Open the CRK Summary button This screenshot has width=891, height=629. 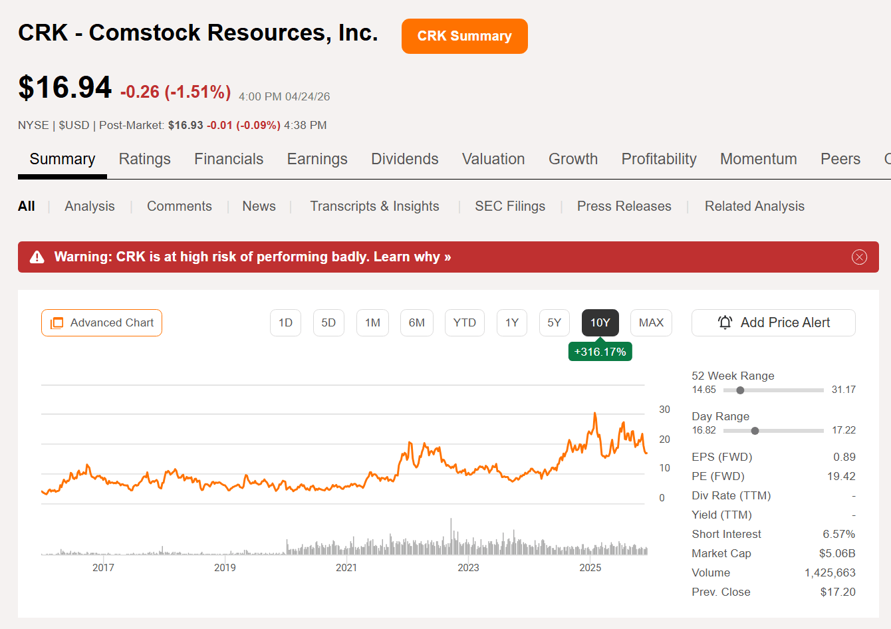465,36
